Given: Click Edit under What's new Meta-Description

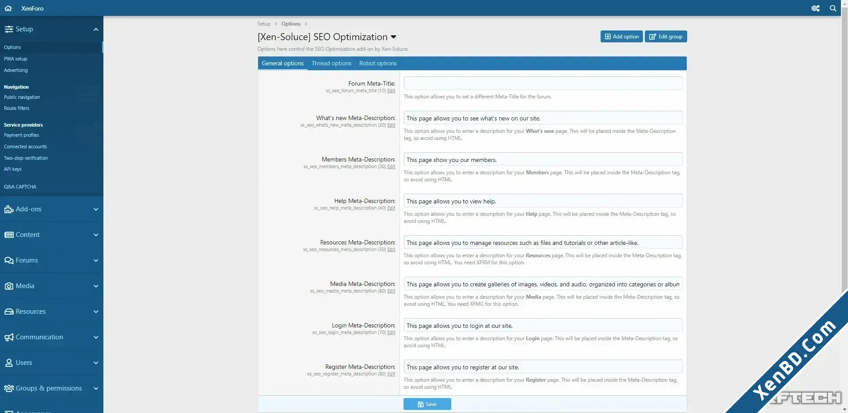Looking at the screenshot, I should coord(391,125).
